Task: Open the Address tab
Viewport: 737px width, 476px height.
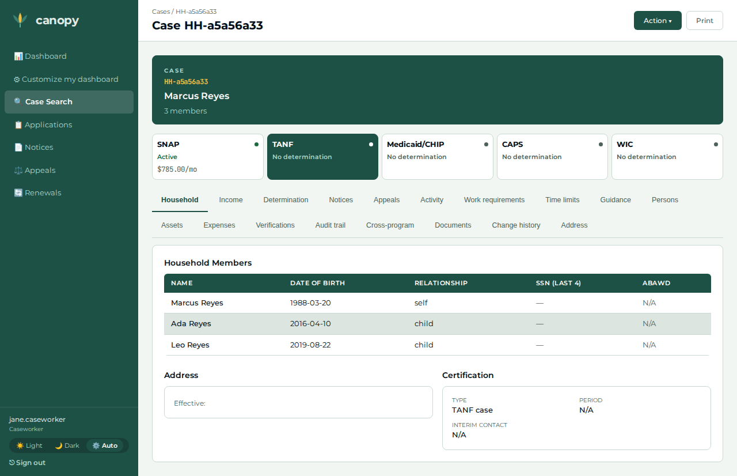Action: coord(575,225)
